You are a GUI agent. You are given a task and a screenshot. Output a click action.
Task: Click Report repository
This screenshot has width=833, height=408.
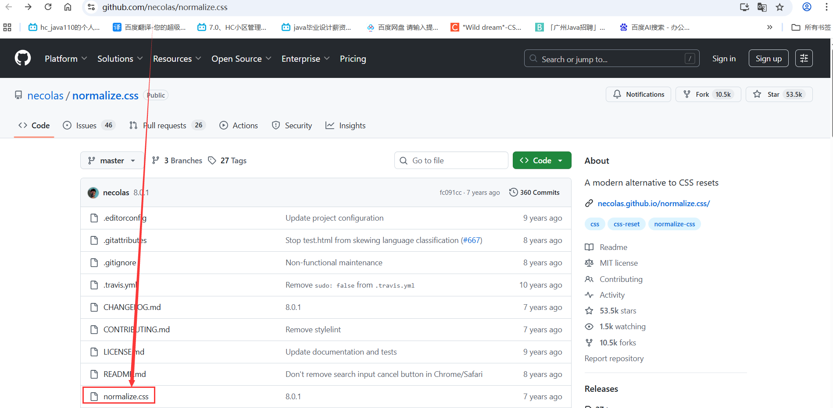[614, 359]
